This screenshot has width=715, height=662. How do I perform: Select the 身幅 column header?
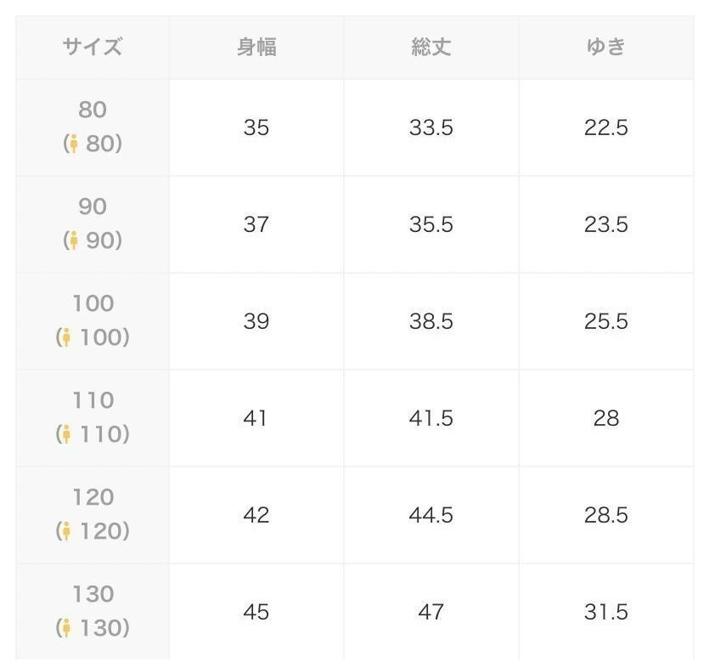point(256,48)
